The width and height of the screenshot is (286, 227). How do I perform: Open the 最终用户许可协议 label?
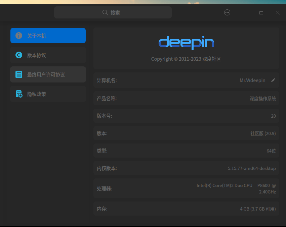(46, 75)
